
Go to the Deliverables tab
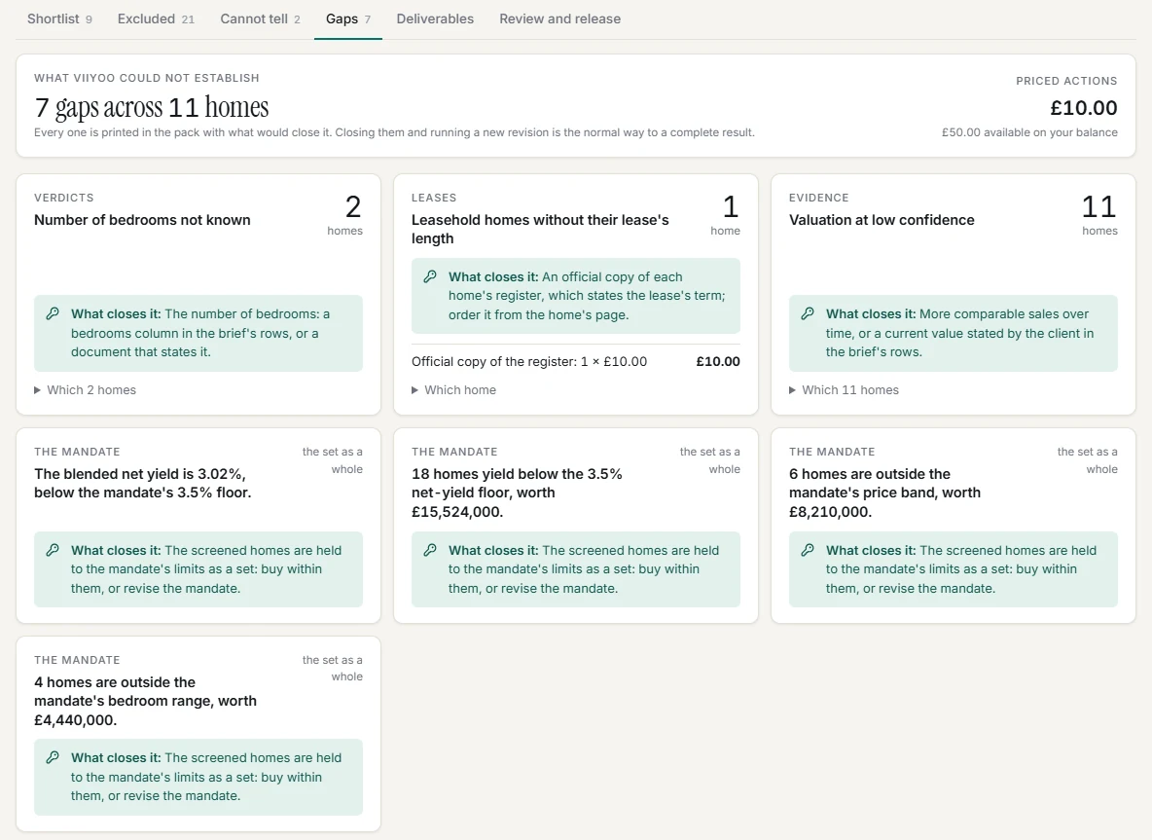(x=435, y=19)
